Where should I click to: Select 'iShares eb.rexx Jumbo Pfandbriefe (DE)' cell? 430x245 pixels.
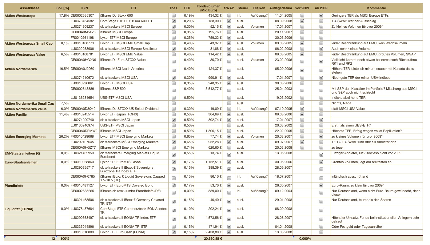[x=134, y=193]
